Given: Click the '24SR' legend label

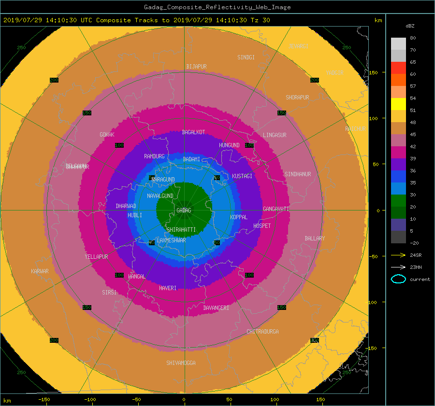Looking at the screenshot, I should click(416, 255).
